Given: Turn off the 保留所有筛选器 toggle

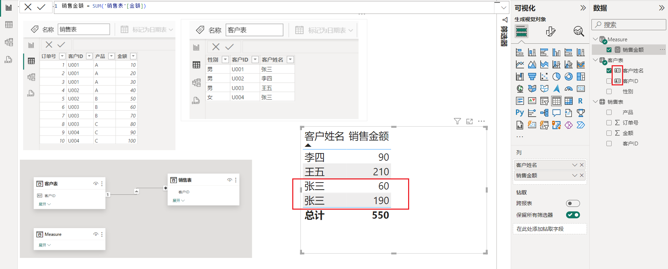Looking at the screenshot, I should click(573, 215).
